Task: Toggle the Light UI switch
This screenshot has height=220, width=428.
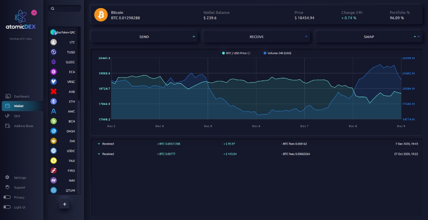Action: pos(7,207)
